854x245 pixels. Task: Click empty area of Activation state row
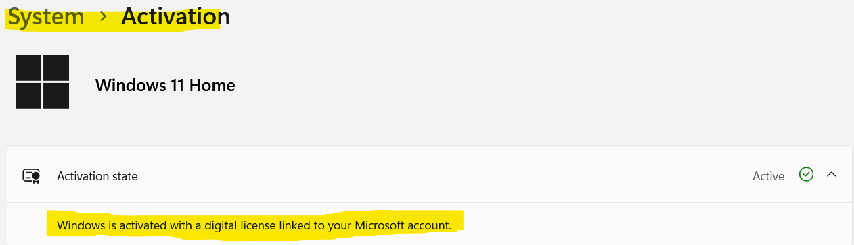[x=440, y=176]
